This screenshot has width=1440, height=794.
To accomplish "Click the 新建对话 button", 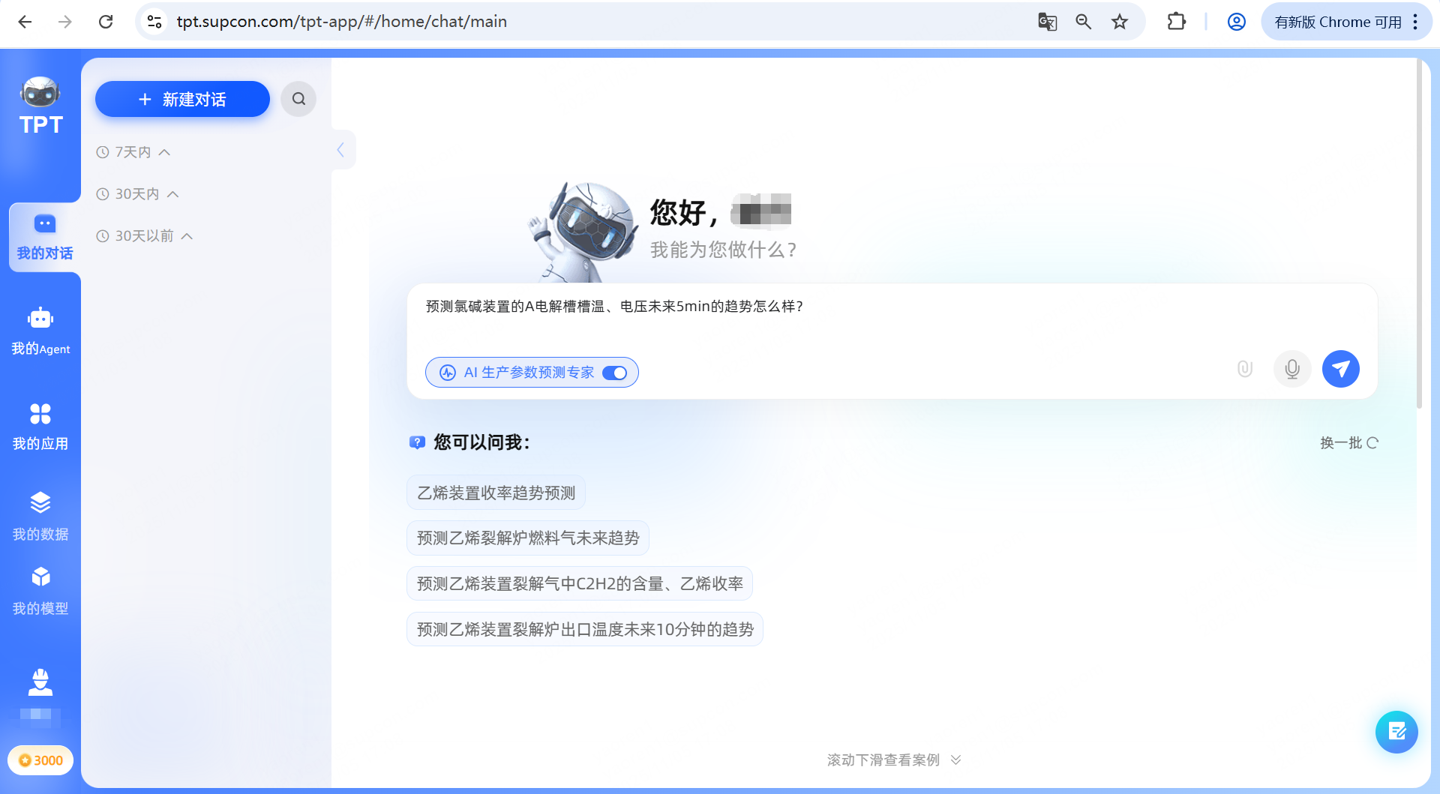I will tap(181, 98).
